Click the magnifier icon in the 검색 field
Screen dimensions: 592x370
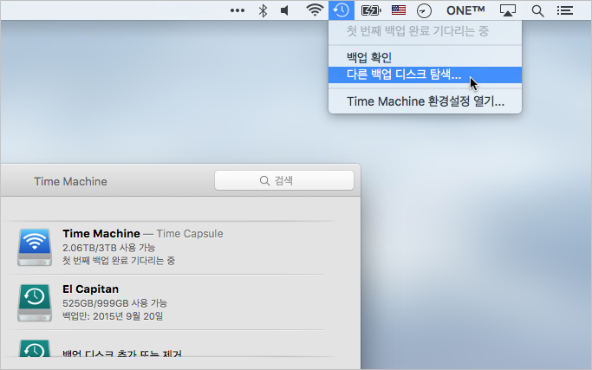264,181
